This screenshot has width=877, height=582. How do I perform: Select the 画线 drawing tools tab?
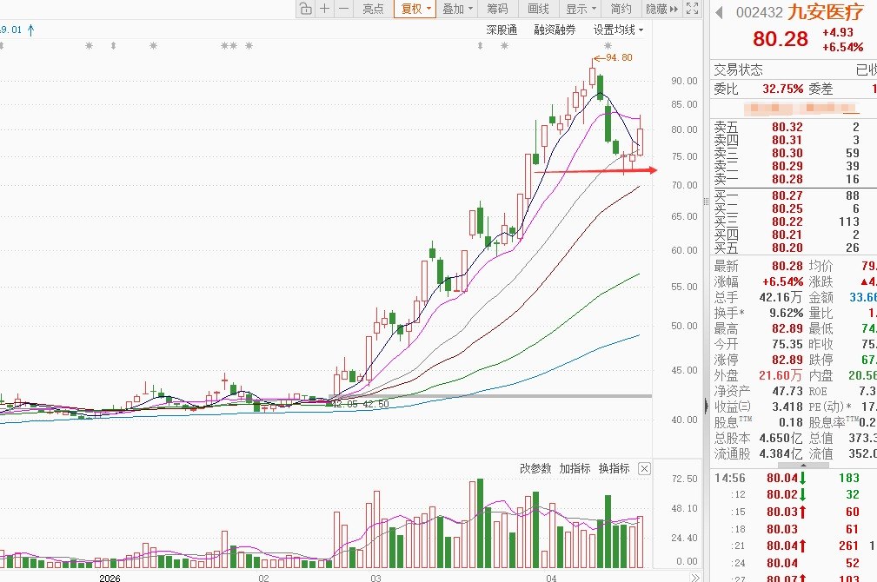(539, 9)
